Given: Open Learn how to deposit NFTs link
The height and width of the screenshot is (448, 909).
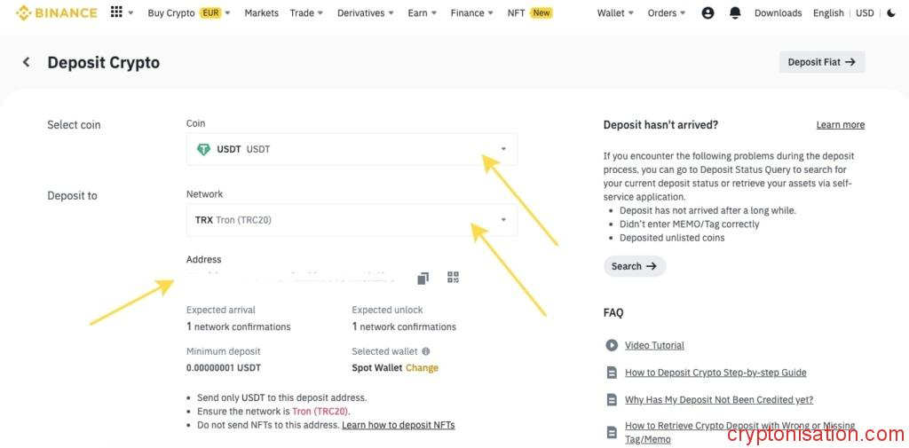Looking at the screenshot, I should [x=398, y=425].
